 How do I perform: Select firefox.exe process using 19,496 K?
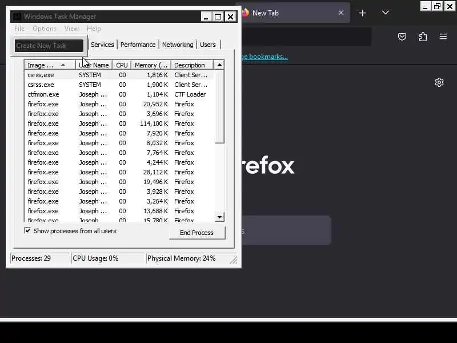[119, 182]
